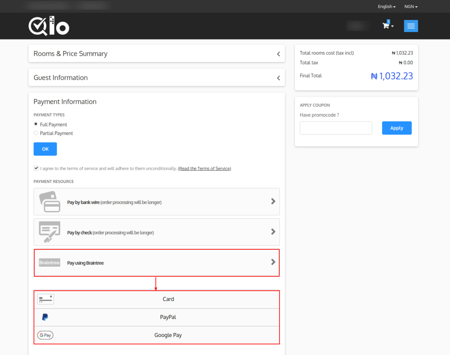Screen dimensions: 450x355
Task: Open the shopping cart icon
Action: (x=386, y=26)
